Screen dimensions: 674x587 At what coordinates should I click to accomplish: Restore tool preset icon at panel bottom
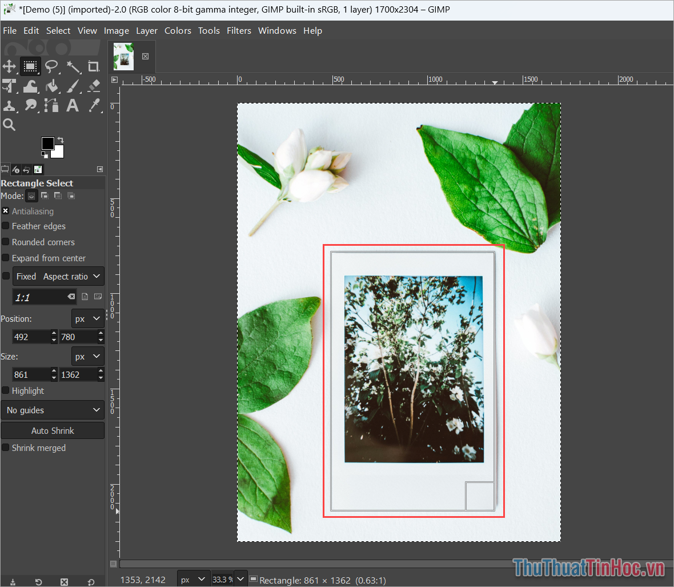(39, 582)
